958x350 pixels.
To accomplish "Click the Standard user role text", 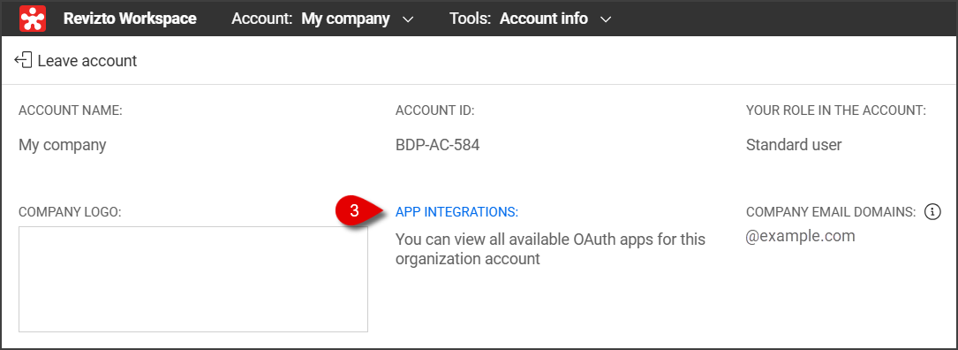I will coord(794,145).
